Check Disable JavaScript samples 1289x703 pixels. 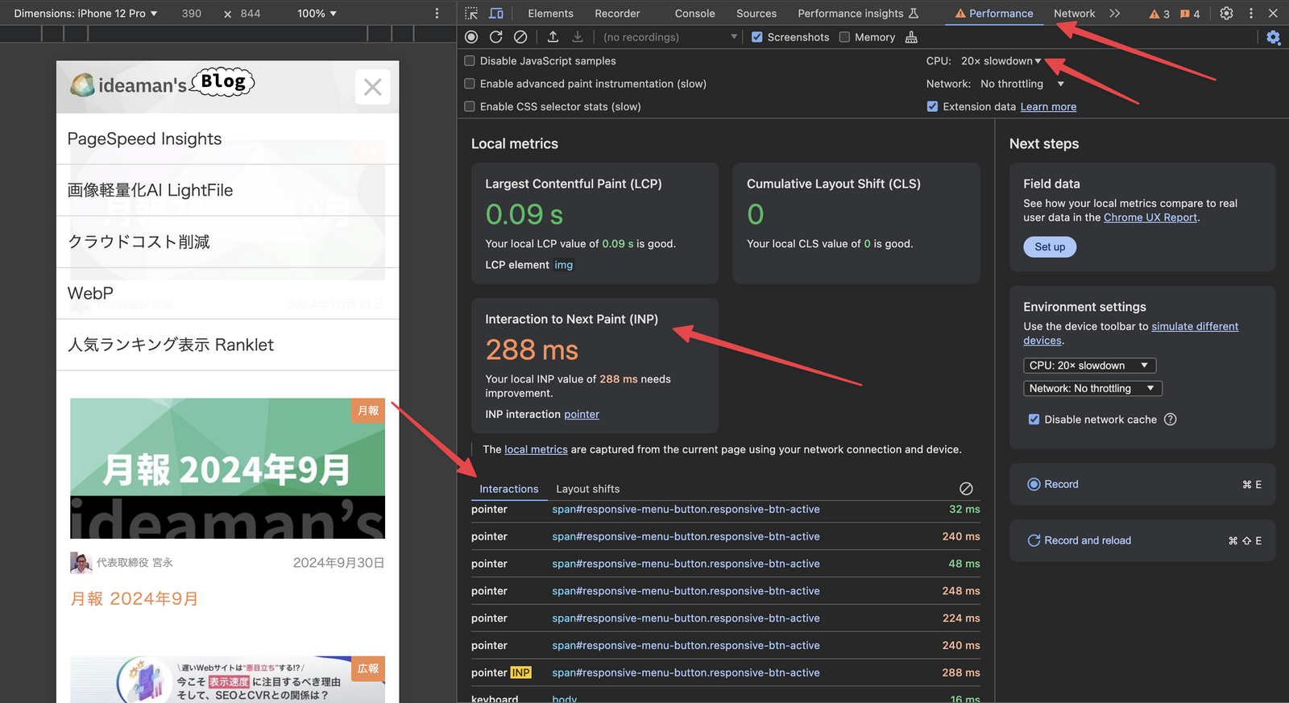[x=470, y=60]
